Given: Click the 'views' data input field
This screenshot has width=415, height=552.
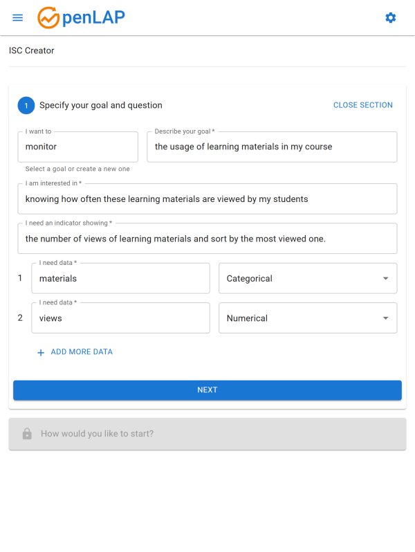Looking at the screenshot, I should [120, 318].
